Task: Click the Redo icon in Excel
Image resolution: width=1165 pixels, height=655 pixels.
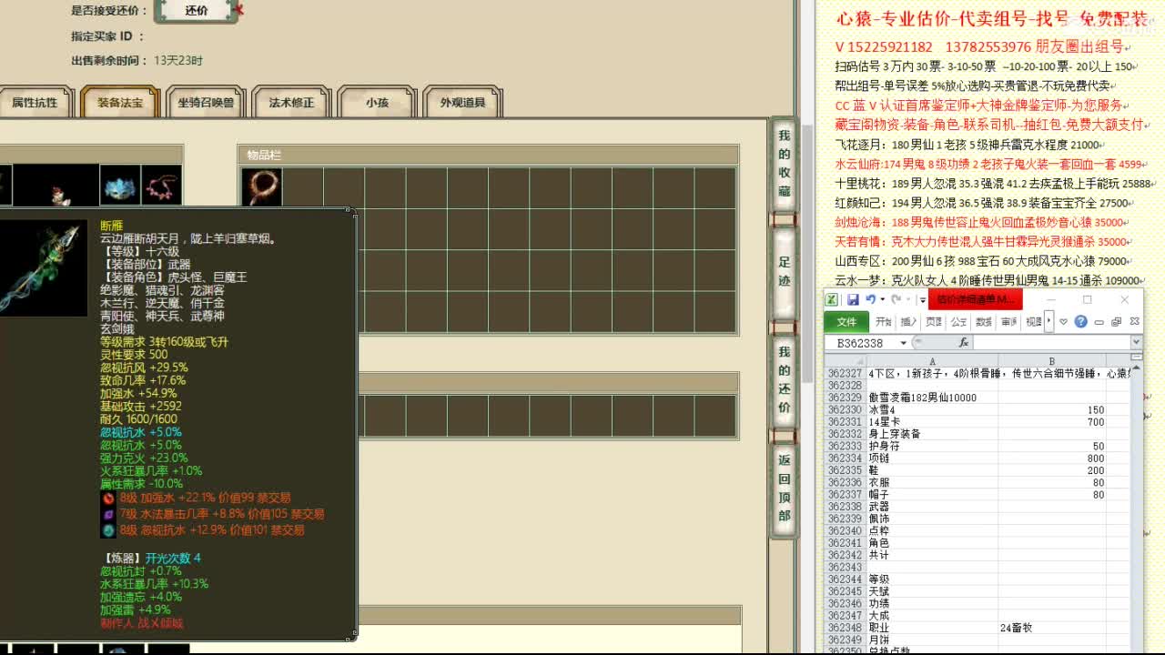Action: (896, 300)
